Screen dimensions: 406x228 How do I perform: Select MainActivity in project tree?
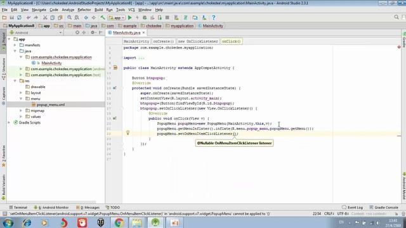click(51, 63)
